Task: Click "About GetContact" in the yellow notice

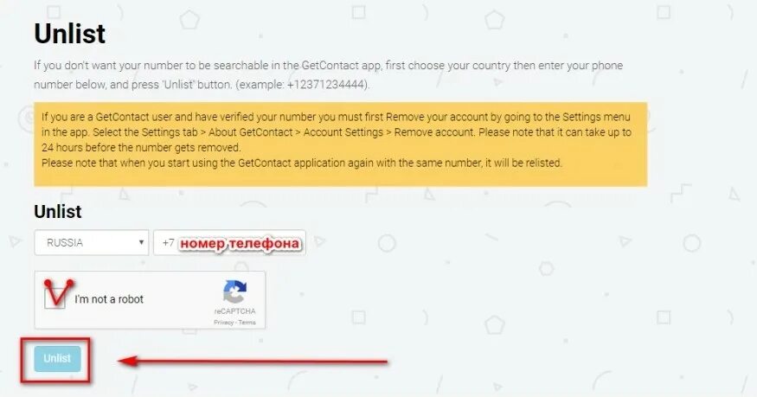Action: click(251, 132)
